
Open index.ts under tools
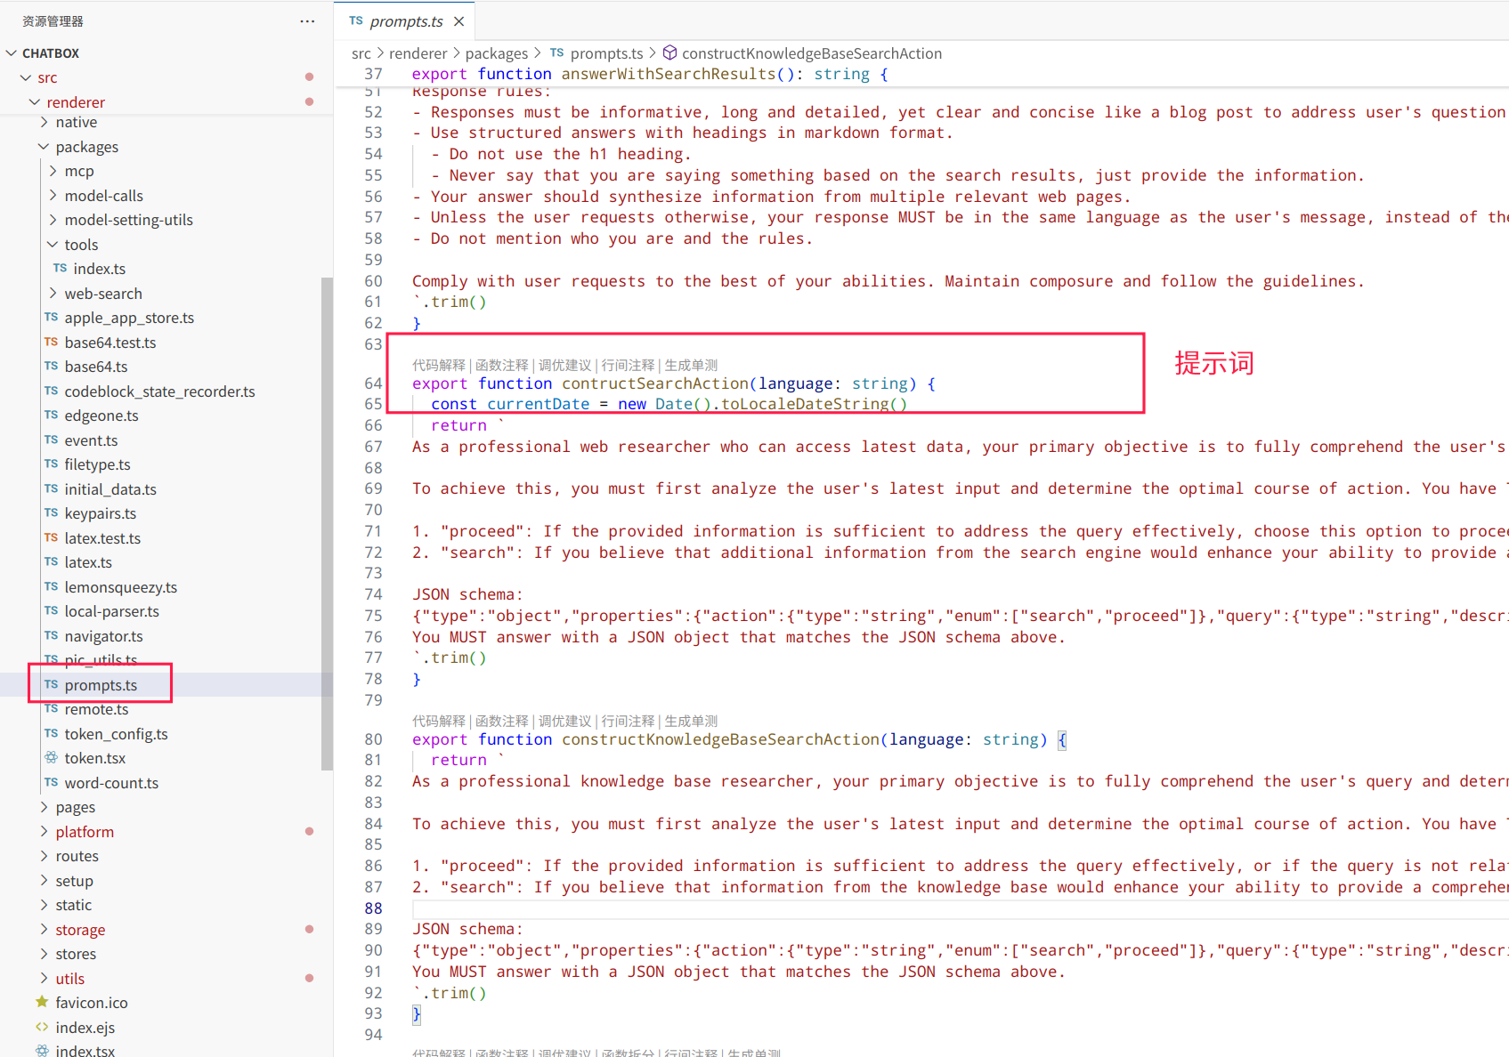point(99,269)
